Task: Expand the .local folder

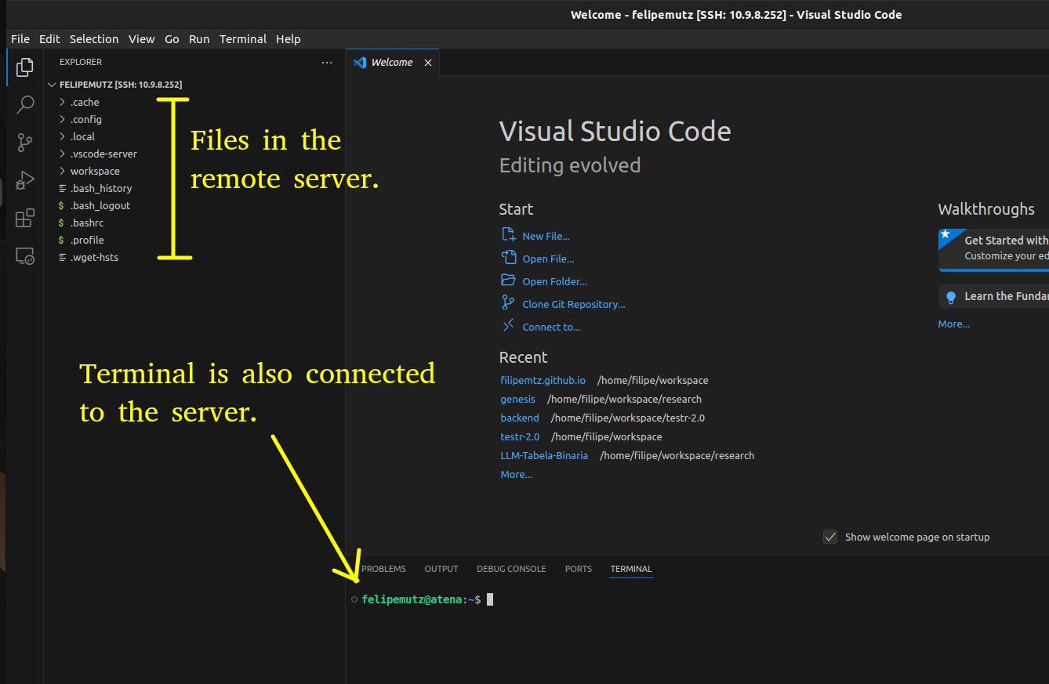Action: 62,136
